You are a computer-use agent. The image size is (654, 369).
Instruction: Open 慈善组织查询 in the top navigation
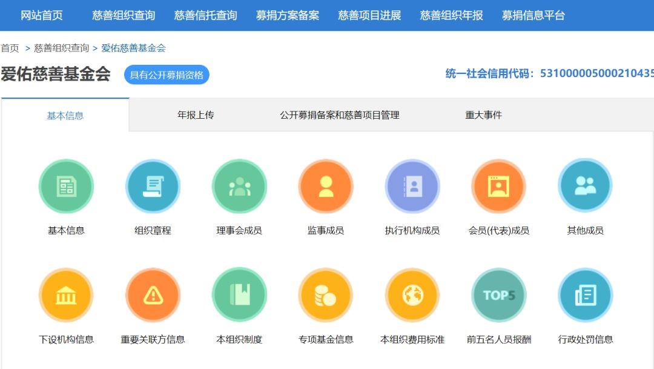pos(124,15)
